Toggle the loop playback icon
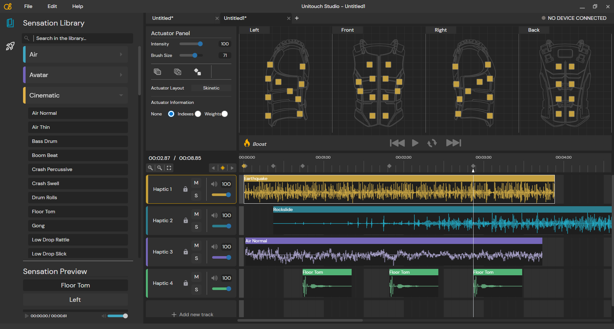614x329 pixels. tap(432, 143)
